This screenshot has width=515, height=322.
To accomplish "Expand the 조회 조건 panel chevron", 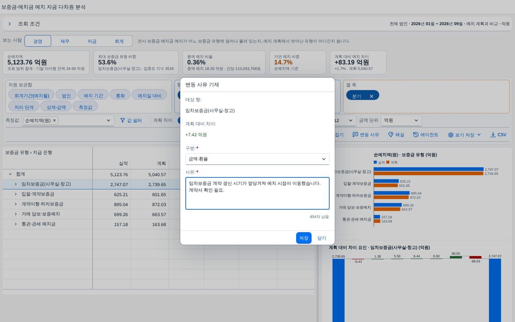I will (x=9, y=24).
